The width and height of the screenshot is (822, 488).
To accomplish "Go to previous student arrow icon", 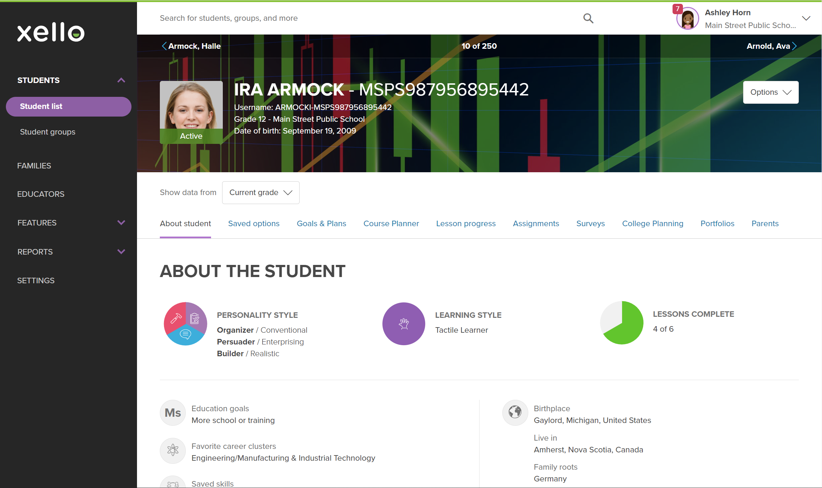I will (164, 46).
